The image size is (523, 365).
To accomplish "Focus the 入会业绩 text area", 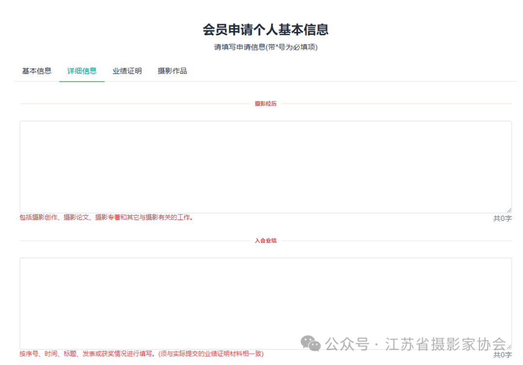I will pyautogui.click(x=265, y=304).
